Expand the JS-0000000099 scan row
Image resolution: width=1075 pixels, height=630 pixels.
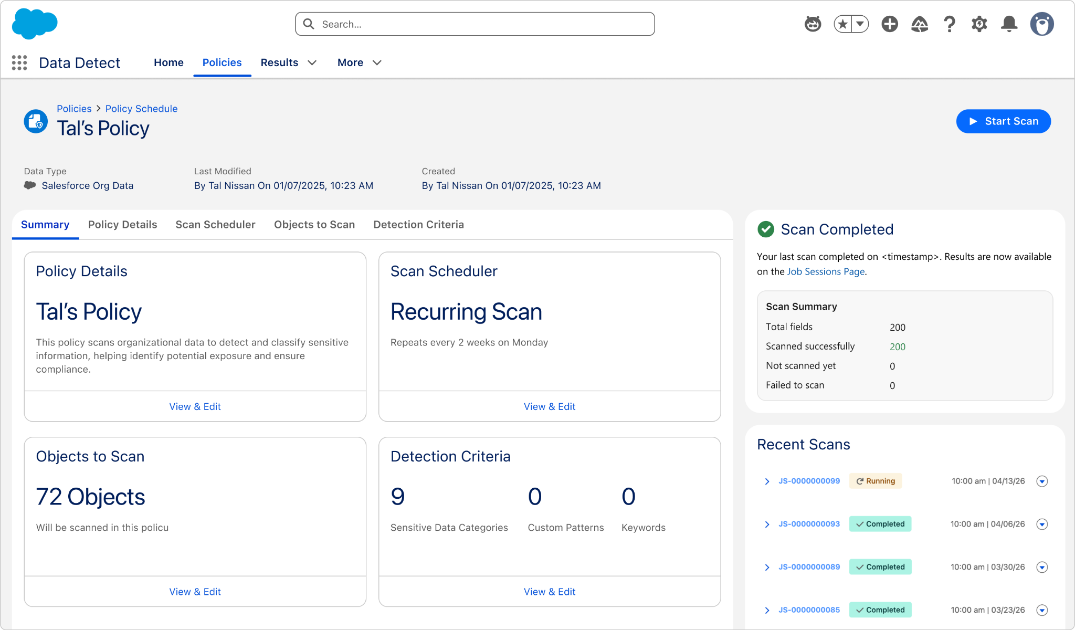point(767,481)
